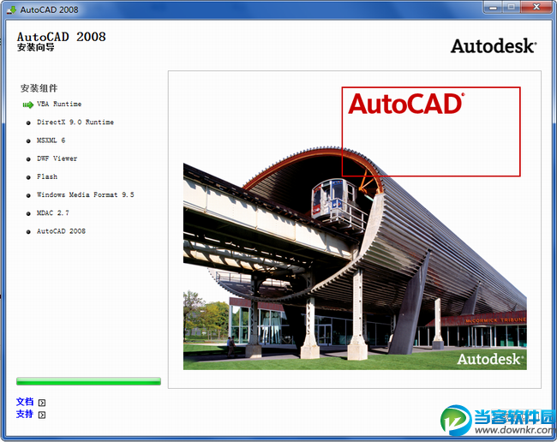Minimize the AutoCAD 2008 installer window
The image size is (557, 442).
click(x=494, y=7)
